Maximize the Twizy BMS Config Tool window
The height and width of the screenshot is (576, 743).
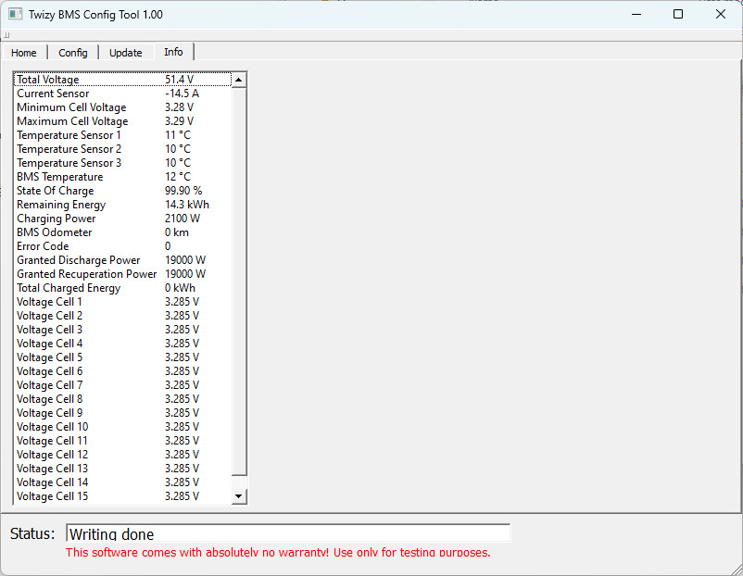pyautogui.click(x=678, y=14)
